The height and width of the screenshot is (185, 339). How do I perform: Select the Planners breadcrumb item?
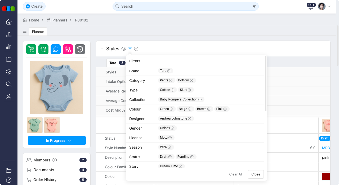(x=60, y=20)
